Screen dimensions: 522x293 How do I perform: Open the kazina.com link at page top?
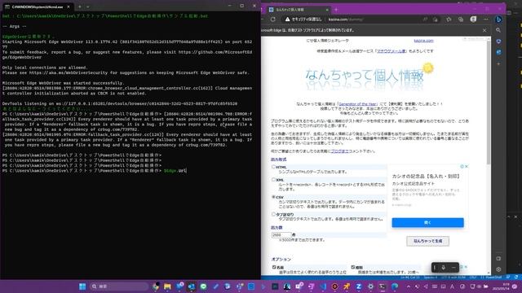coord(423,41)
